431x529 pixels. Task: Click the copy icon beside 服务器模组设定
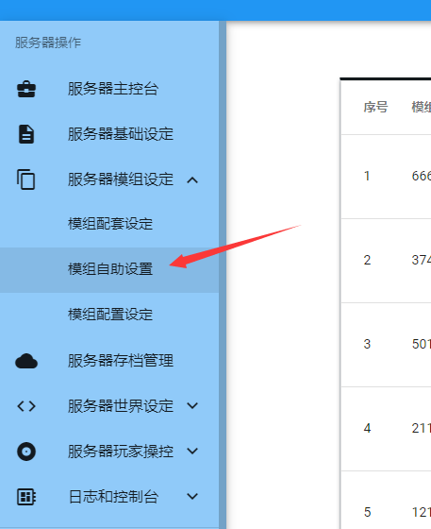[25, 179]
